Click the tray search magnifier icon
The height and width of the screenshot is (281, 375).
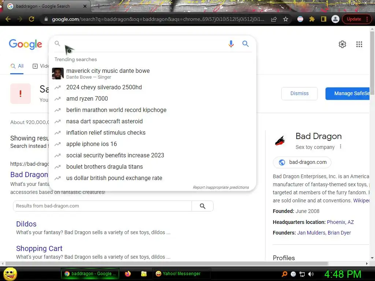click(x=284, y=274)
